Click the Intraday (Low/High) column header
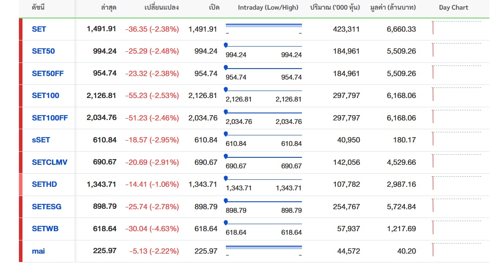This screenshot has width=500, height=269. click(268, 7)
